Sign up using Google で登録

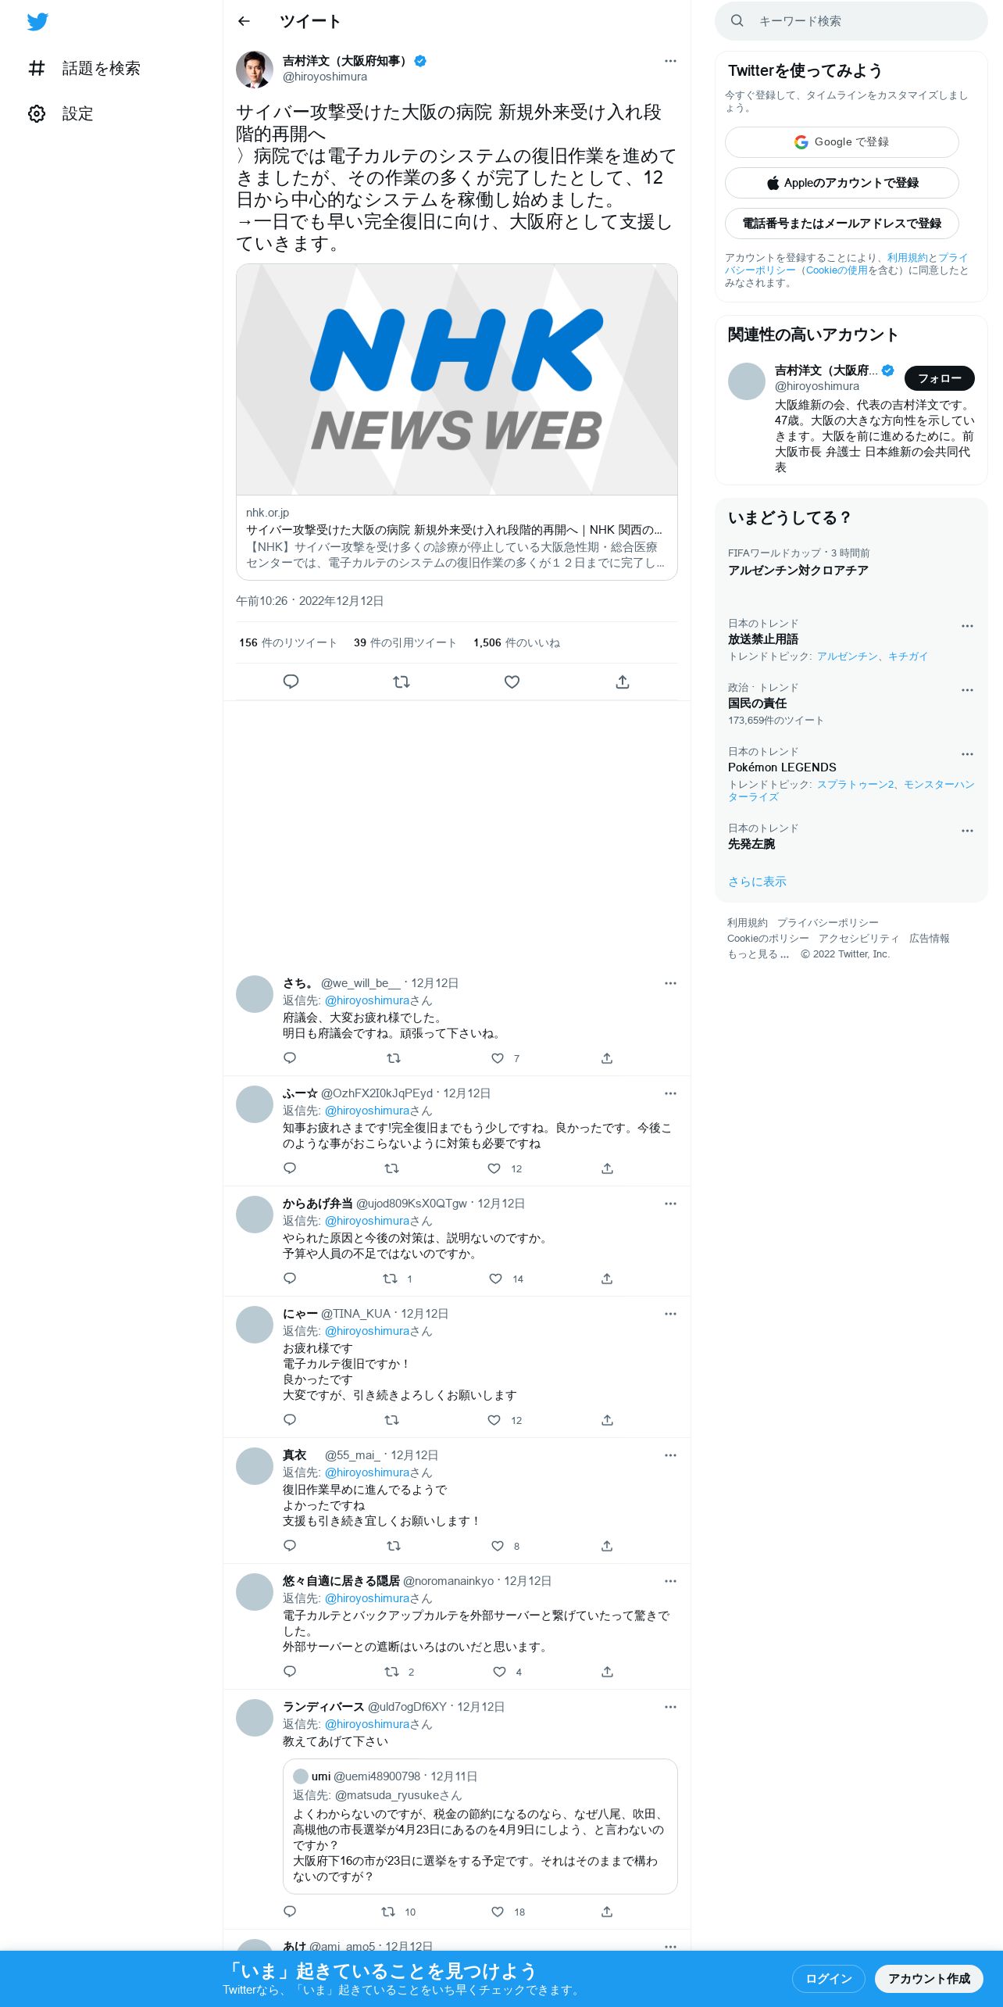(842, 142)
